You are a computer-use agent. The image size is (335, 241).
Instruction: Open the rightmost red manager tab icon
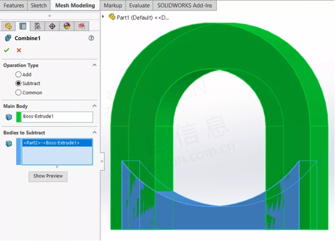tap(81, 26)
